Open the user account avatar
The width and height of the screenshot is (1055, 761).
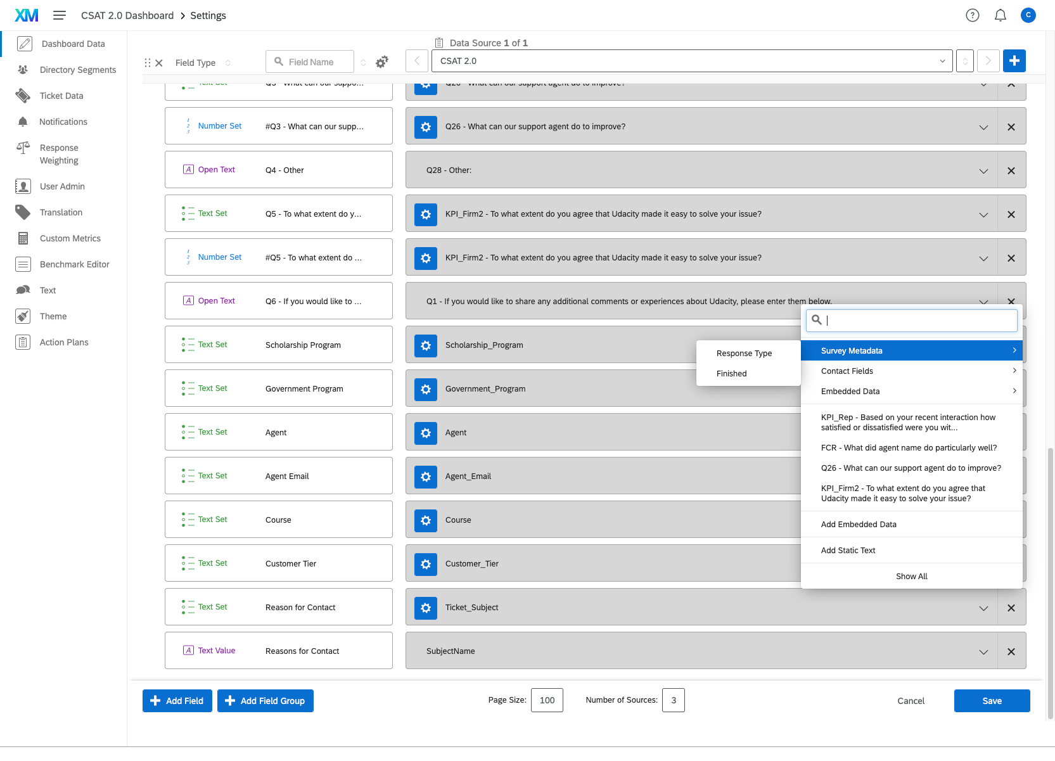pos(1028,15)
